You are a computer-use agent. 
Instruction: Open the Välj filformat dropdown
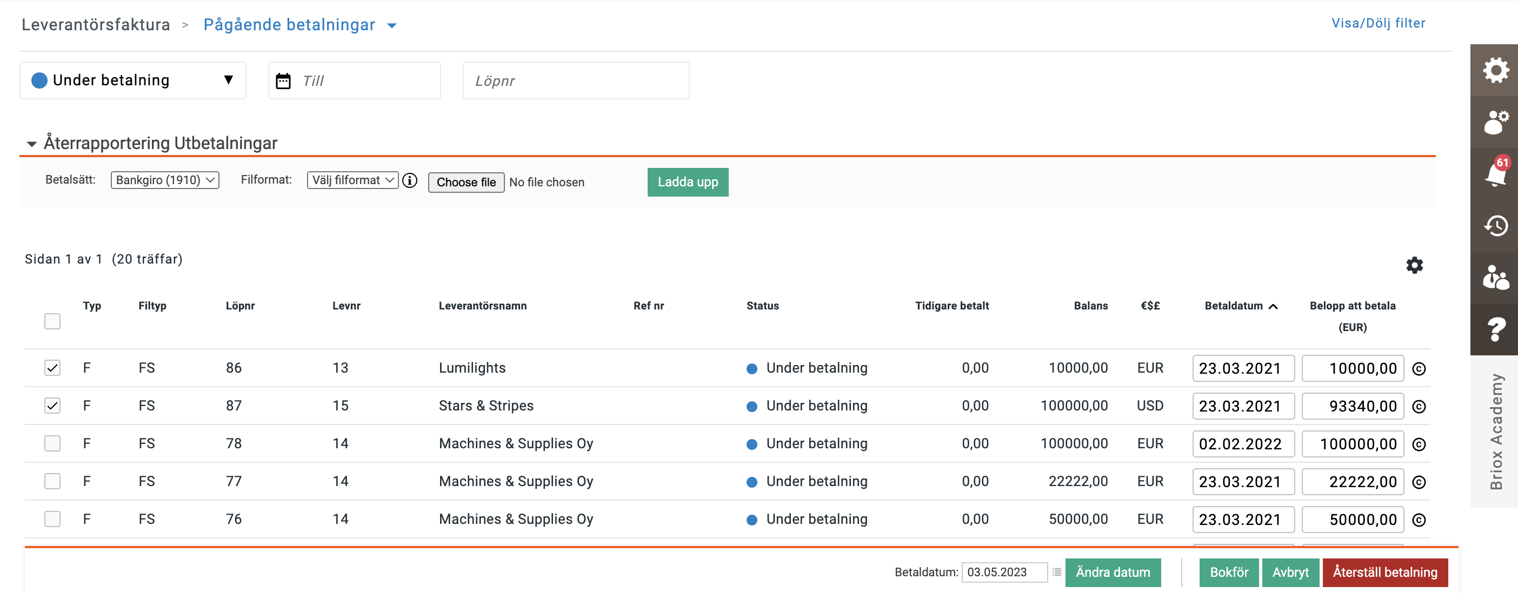(x=352, y=180)
